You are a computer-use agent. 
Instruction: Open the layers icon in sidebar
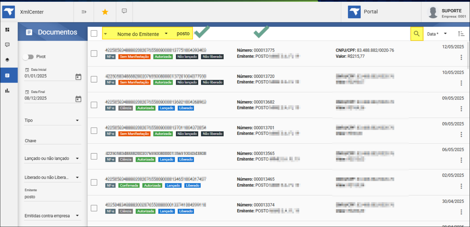(x=7, y=60)
